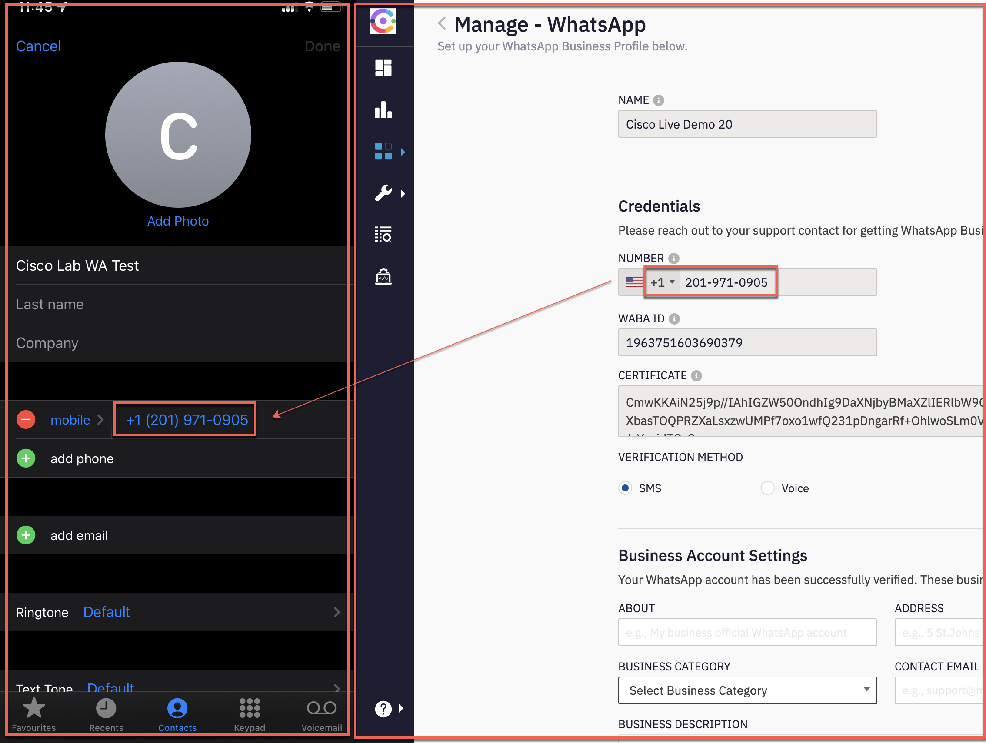The image size is (986, 743).
Task: Click the ABOUT input field
Action: (x=747, y=633)
